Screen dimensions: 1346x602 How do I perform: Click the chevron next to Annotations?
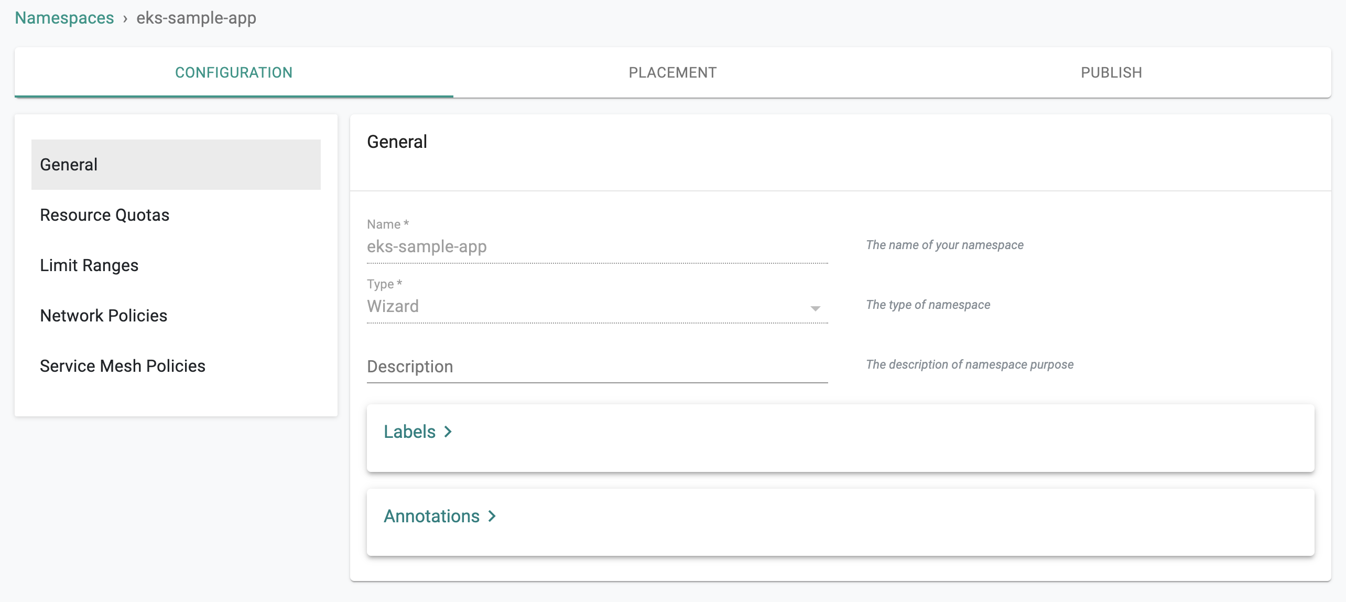point(492,516)
